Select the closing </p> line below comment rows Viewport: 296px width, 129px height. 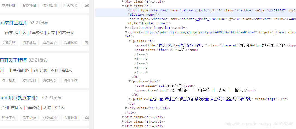[x=135, y=77]
